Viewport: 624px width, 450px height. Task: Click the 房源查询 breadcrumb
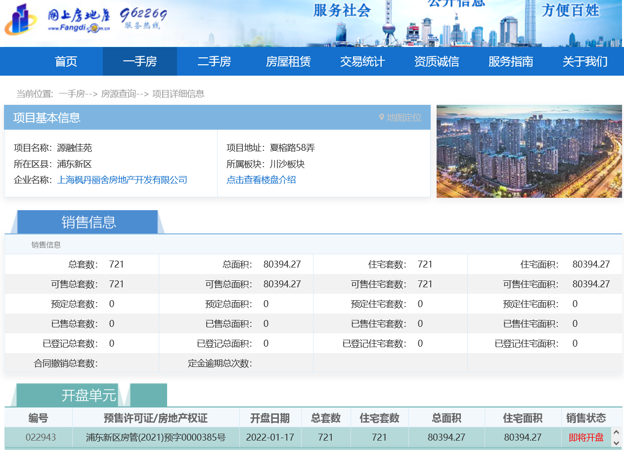coord(118,94)
